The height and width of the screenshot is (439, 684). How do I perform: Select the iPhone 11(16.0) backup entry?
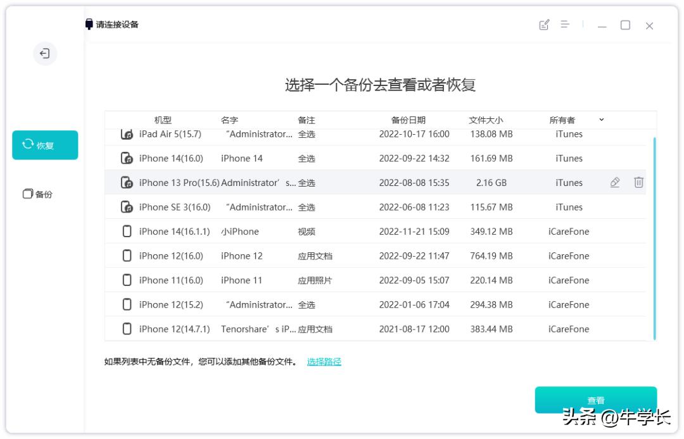point(317,280)
